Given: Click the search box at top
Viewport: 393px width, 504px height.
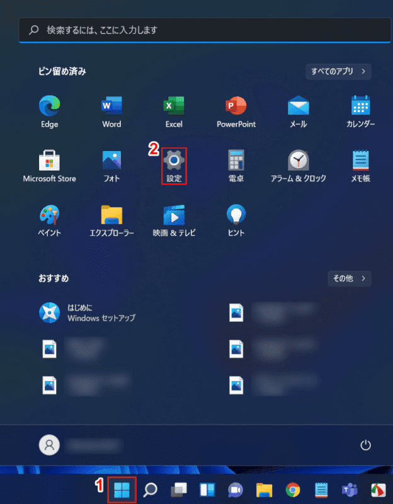Looking at the screenshot, I should pos(205,30).
